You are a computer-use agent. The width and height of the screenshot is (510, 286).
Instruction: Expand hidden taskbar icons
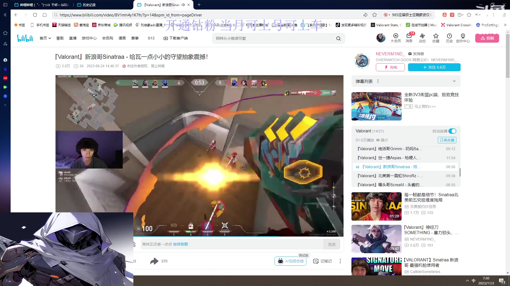coord(467,280)
